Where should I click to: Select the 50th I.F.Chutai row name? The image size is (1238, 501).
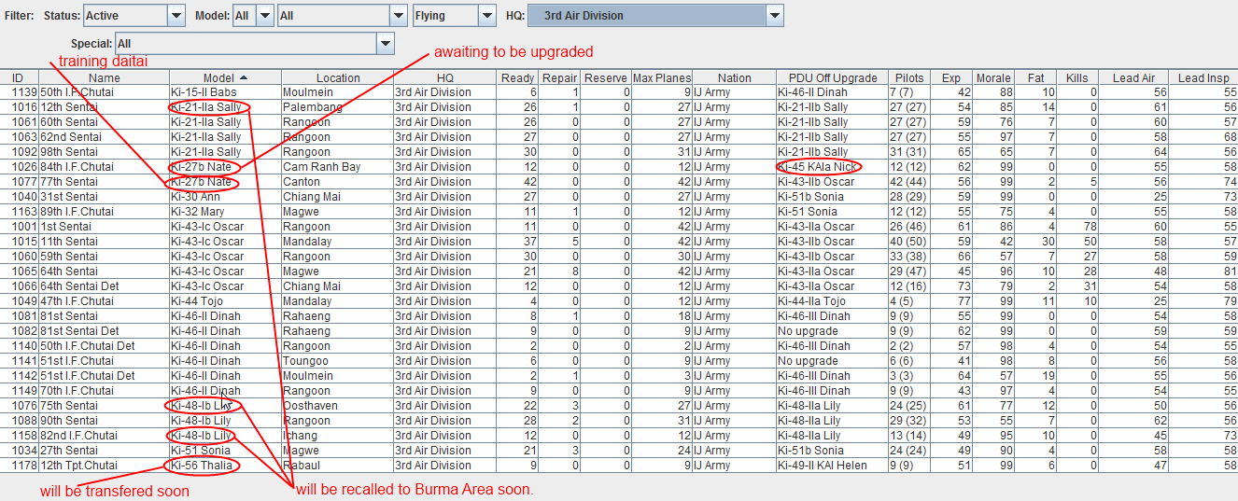(x=104, y=92)
